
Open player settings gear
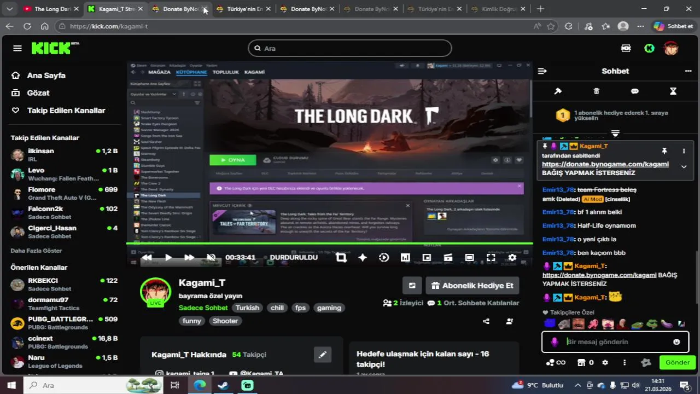pos(512,257)
